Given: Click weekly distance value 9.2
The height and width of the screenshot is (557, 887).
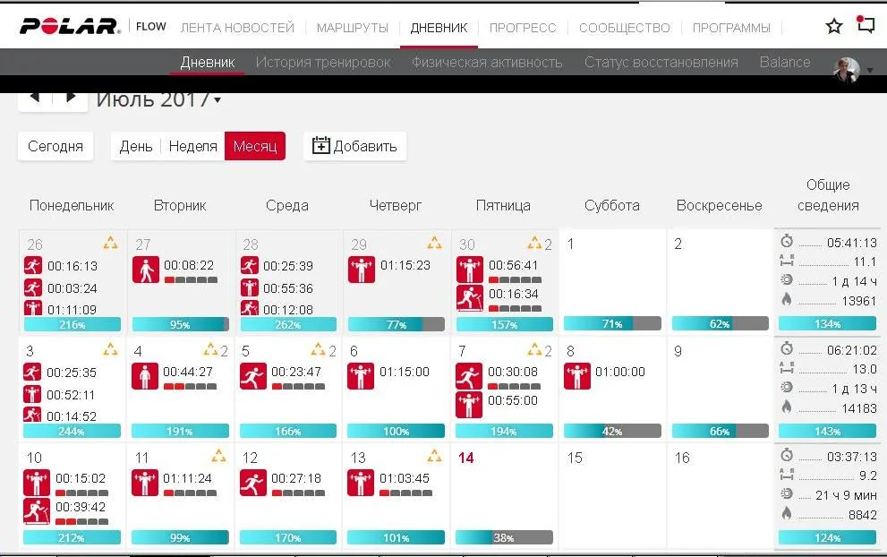Looking at the screenshot, I should point(868,476).
